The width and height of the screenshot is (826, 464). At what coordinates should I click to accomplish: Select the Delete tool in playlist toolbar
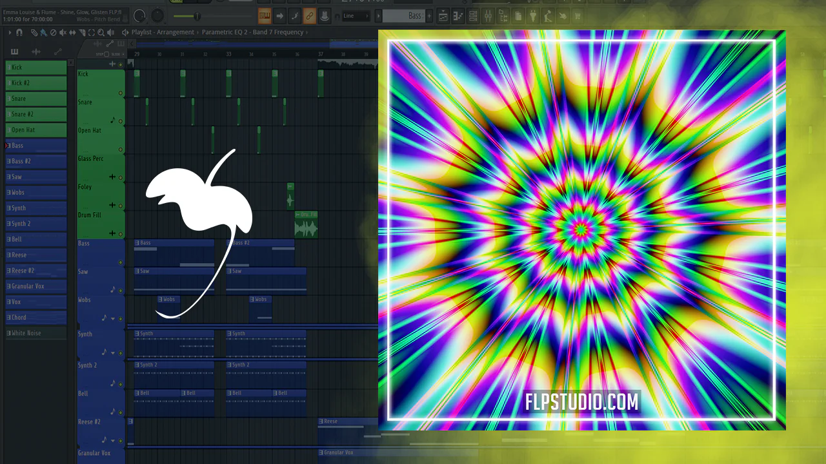(x=53, y=32)
